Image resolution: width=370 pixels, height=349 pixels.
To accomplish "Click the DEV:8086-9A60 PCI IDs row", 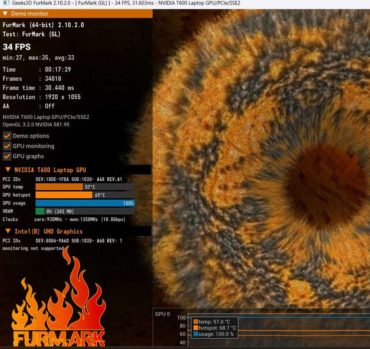I will pyautogui.click(x=62, y=241).
